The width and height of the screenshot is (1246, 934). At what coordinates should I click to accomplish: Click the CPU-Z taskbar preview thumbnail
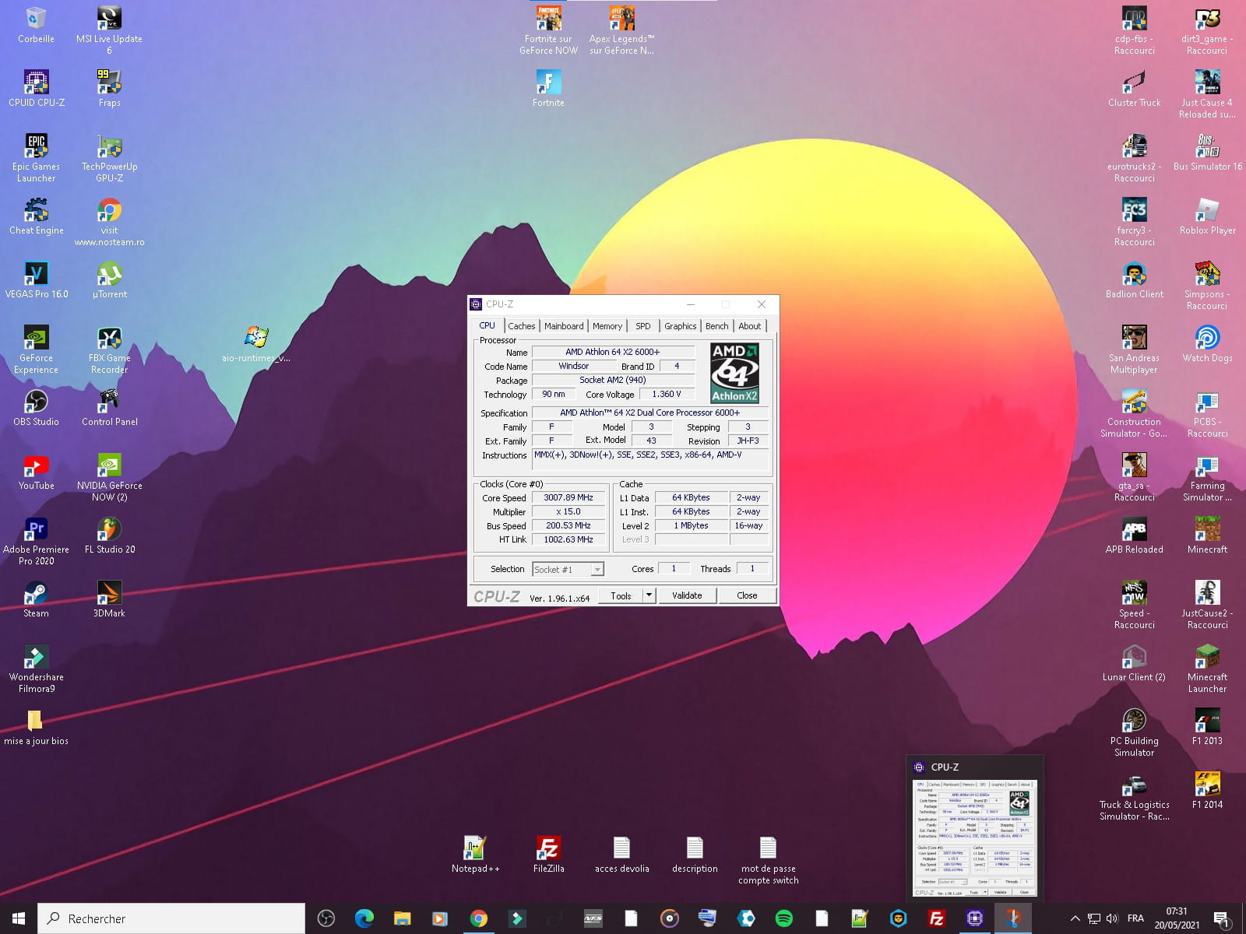tap(974, 838)
